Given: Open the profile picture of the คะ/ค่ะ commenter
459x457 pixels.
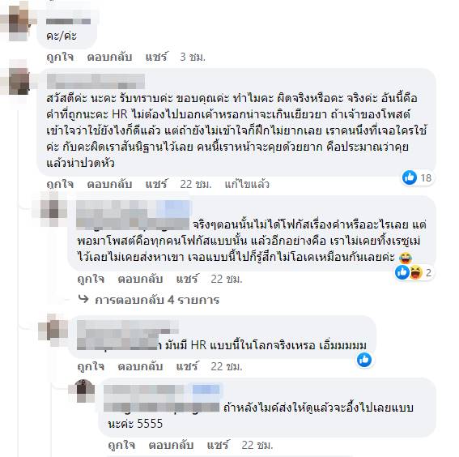Looking at the screenshot, I should coord(19,22).
